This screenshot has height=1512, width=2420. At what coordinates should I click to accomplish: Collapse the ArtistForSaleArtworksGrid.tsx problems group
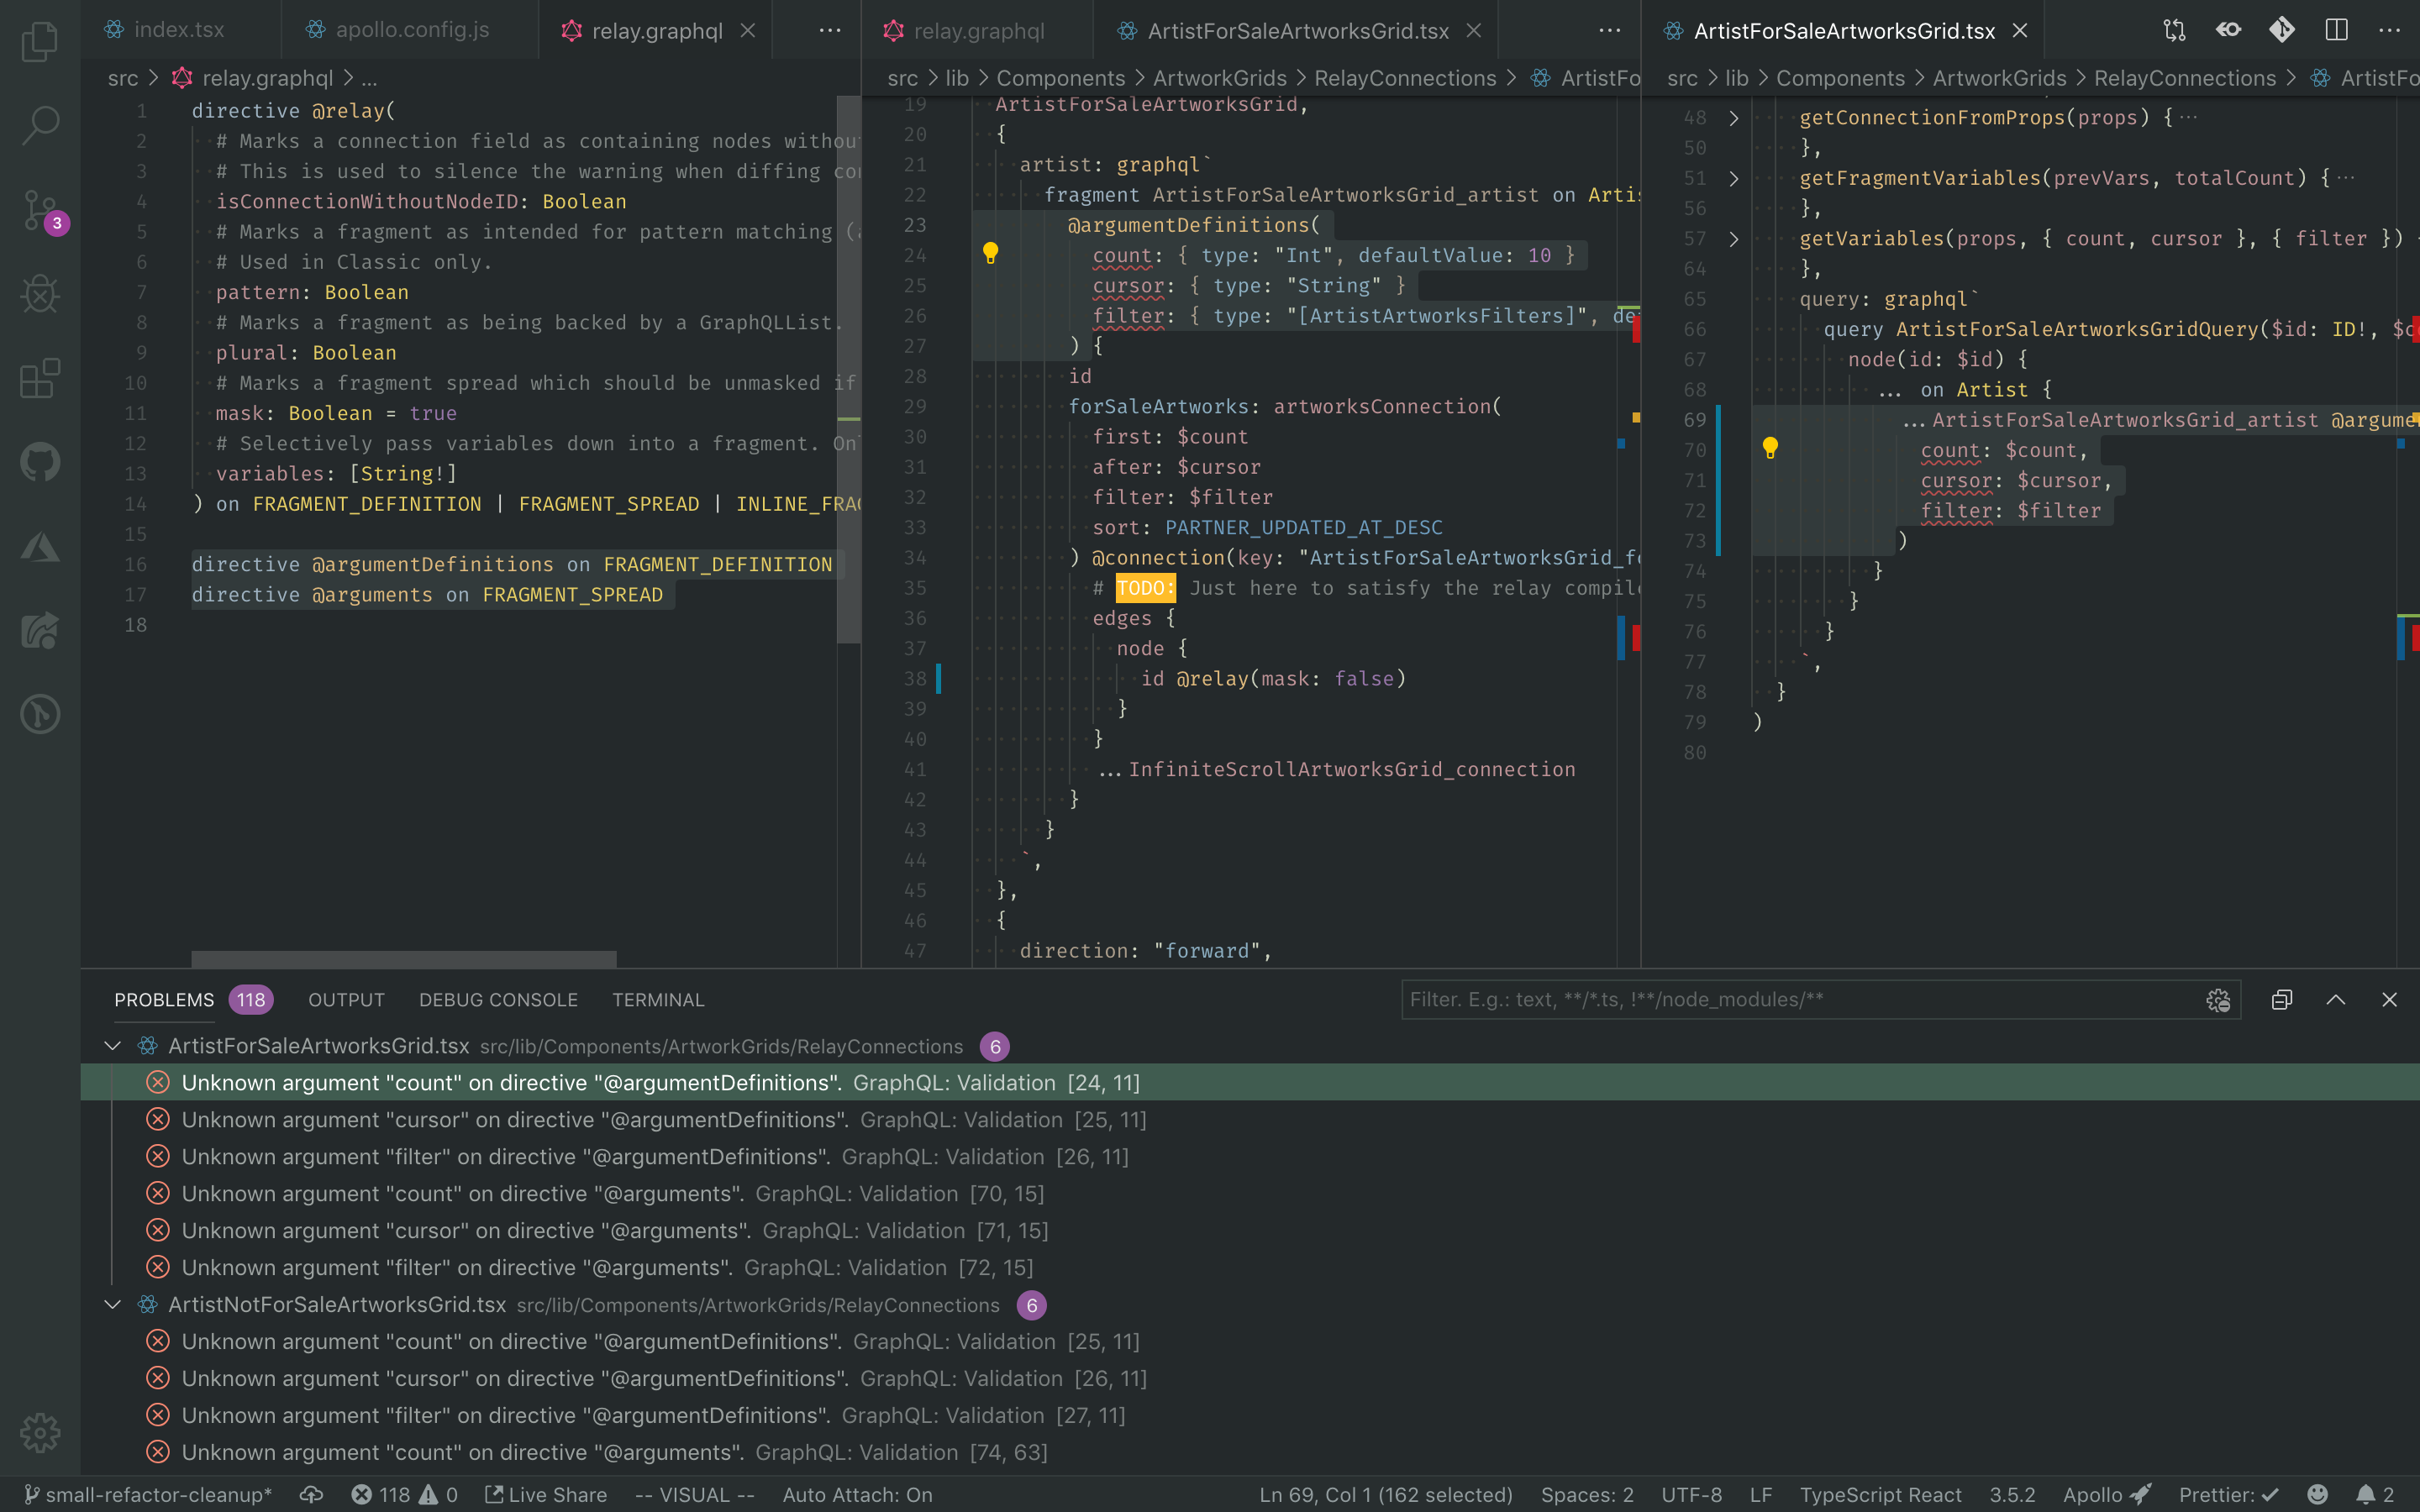(113, 1046)
